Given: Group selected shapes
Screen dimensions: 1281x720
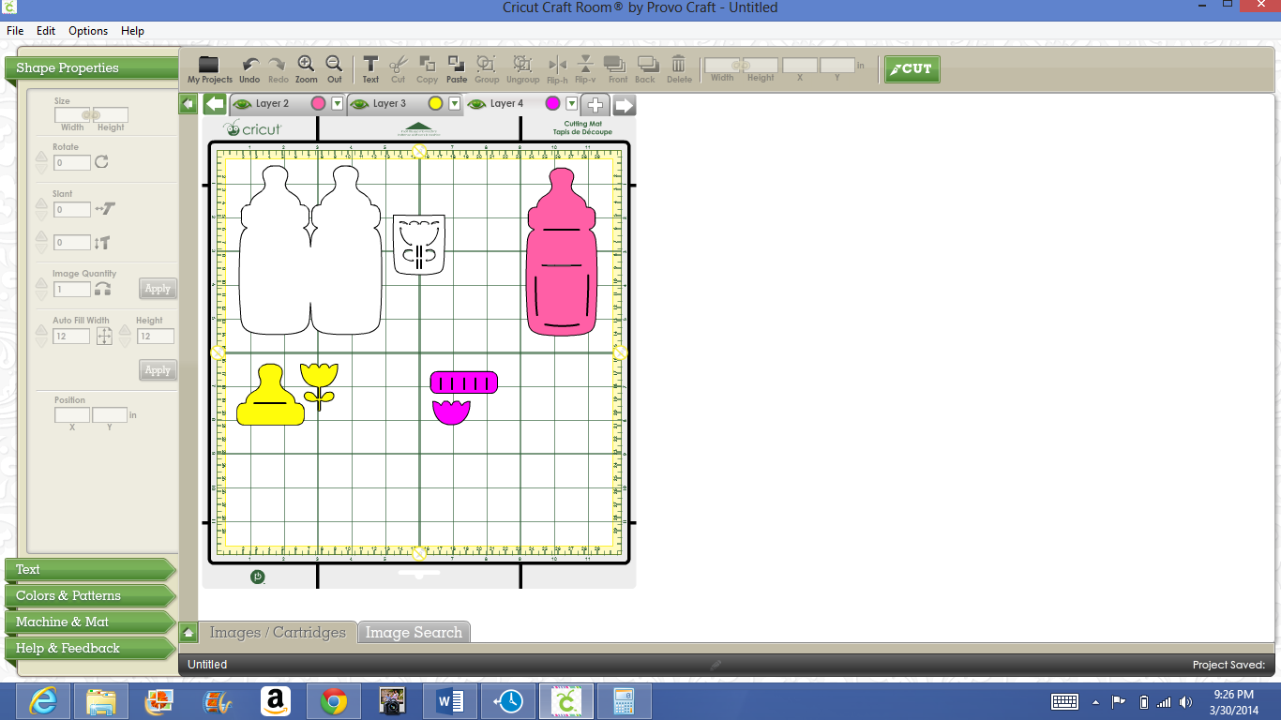Looking at the screenshot, I should pyautogui.click(x=487, y=69).
